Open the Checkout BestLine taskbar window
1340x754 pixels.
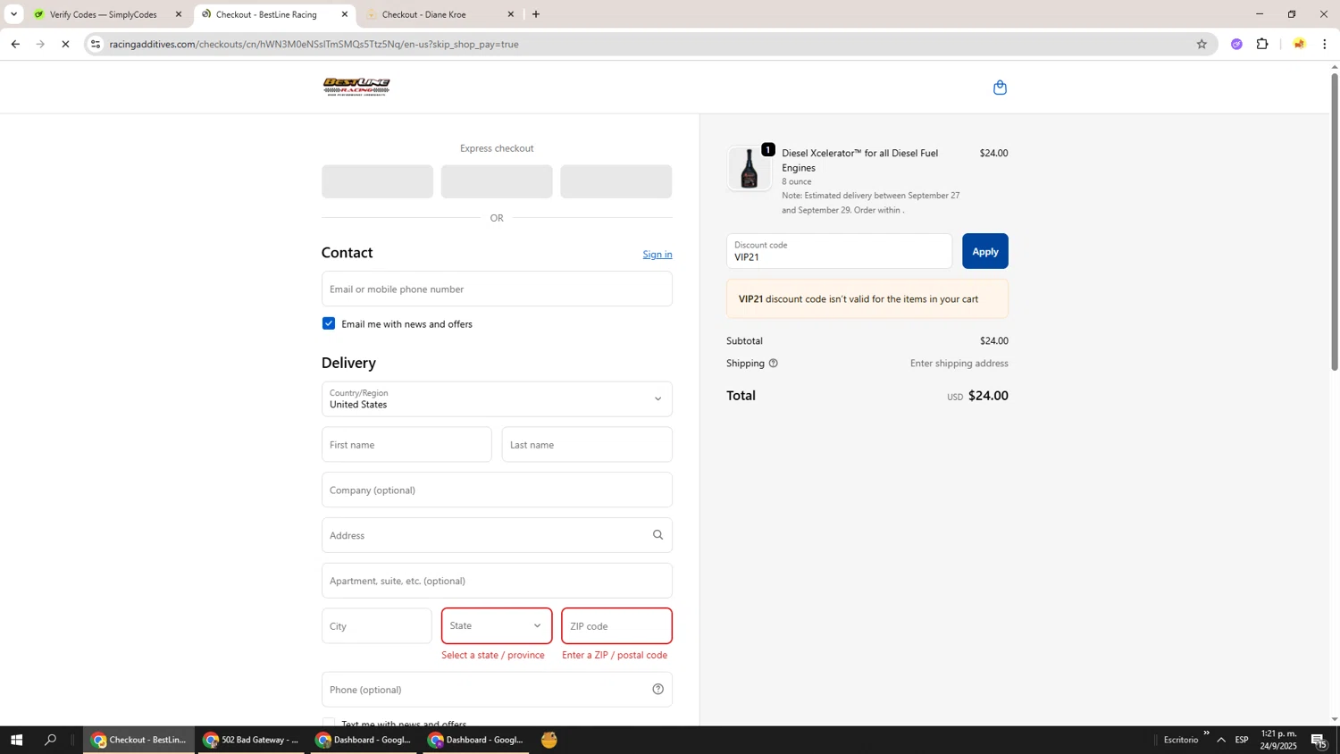click(x=139, y=740)
